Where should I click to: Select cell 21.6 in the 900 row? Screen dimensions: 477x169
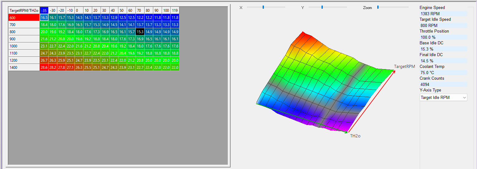(44, 39)
